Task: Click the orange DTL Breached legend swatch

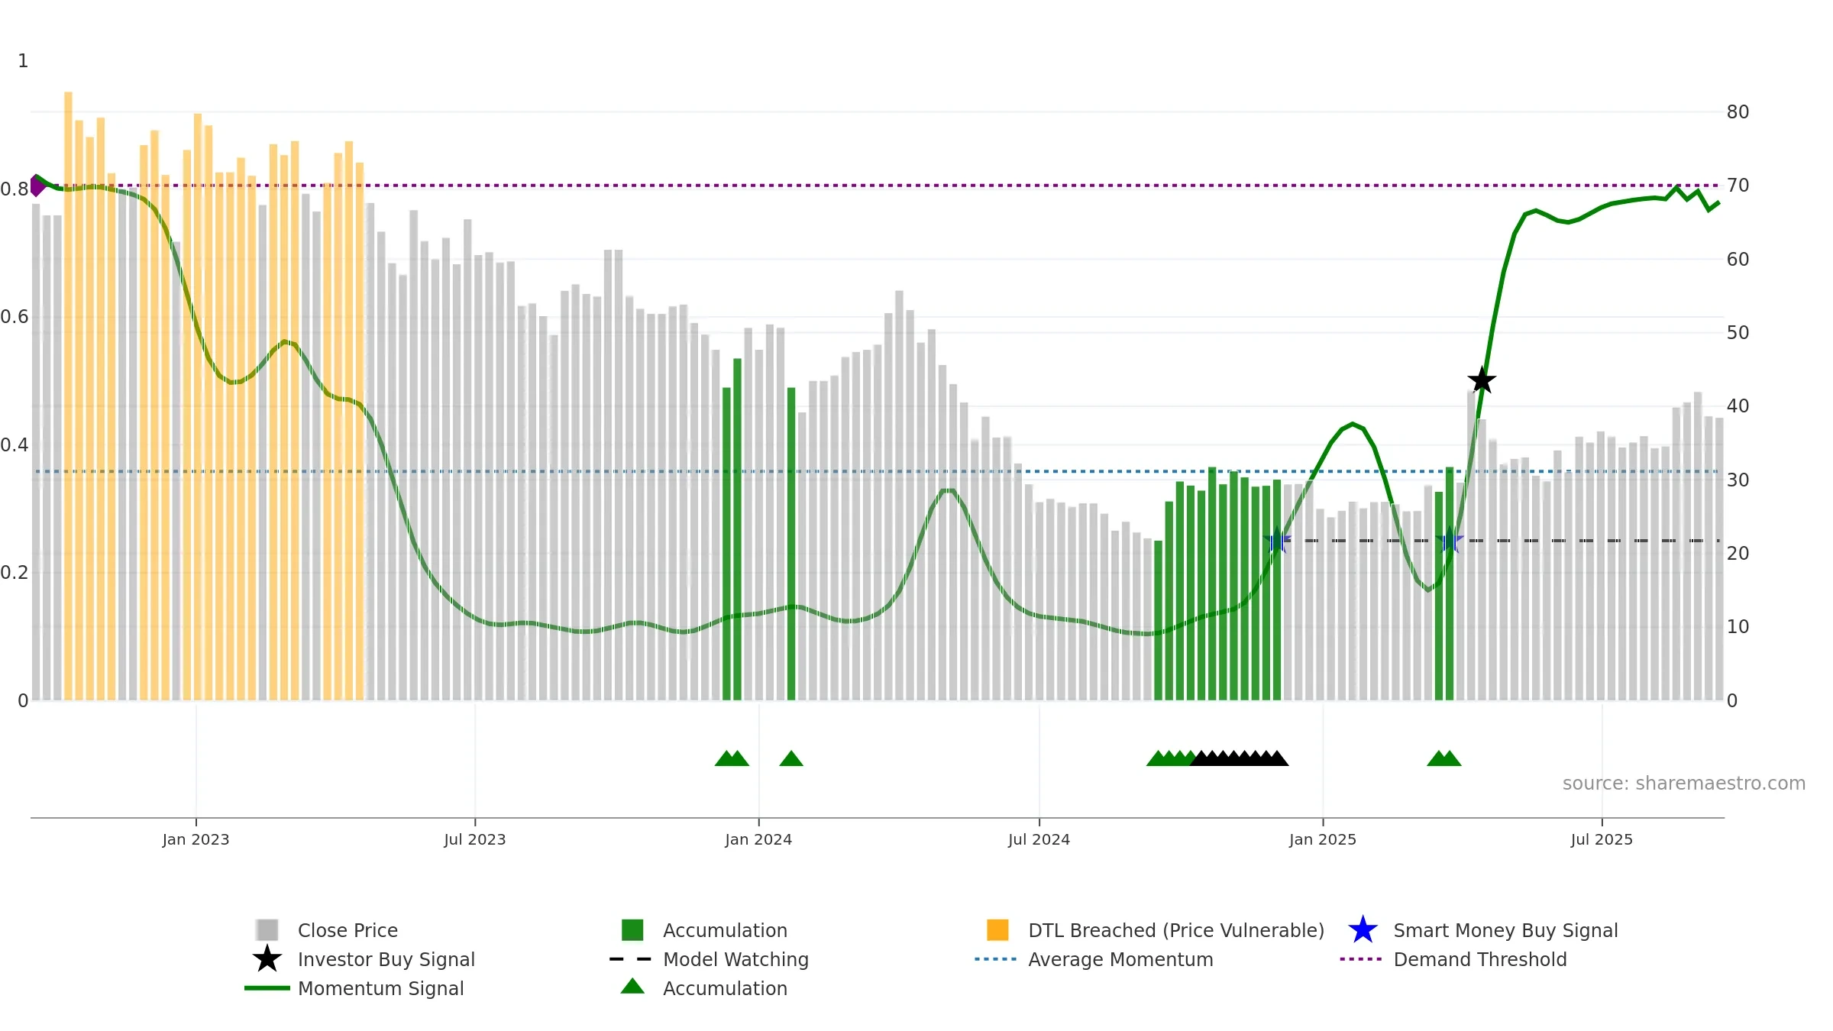Action: click(997, 930)
